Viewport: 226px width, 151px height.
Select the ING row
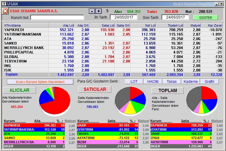click(x=113, y=65)
